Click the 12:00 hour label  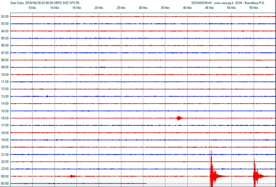coord(5,89)
